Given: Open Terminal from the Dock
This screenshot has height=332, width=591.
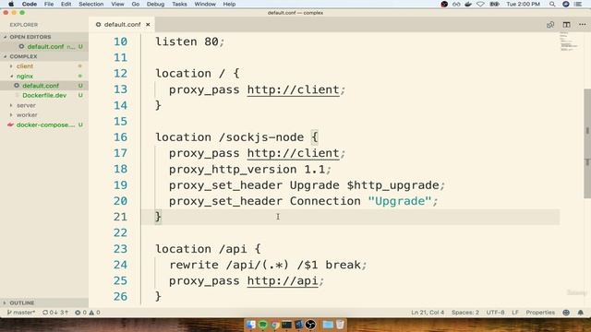Looking at the screenshot, I should pos(286,324).
